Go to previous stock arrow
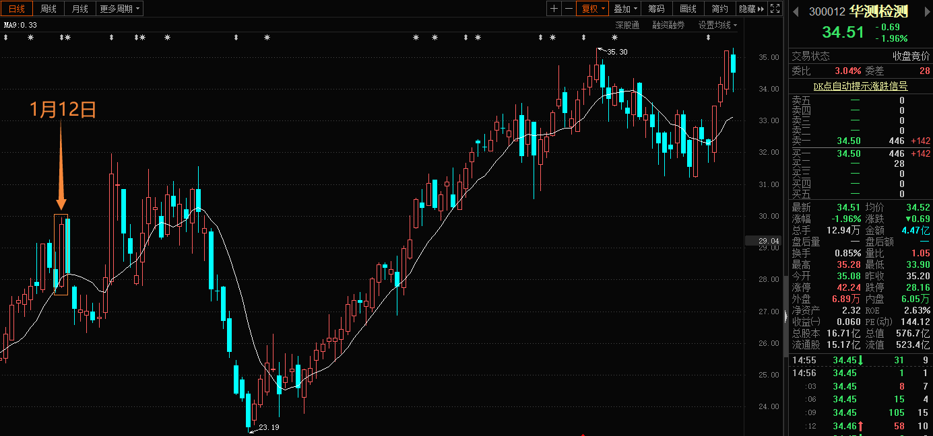This screenshot has width=933, height=436. [796, 11]
